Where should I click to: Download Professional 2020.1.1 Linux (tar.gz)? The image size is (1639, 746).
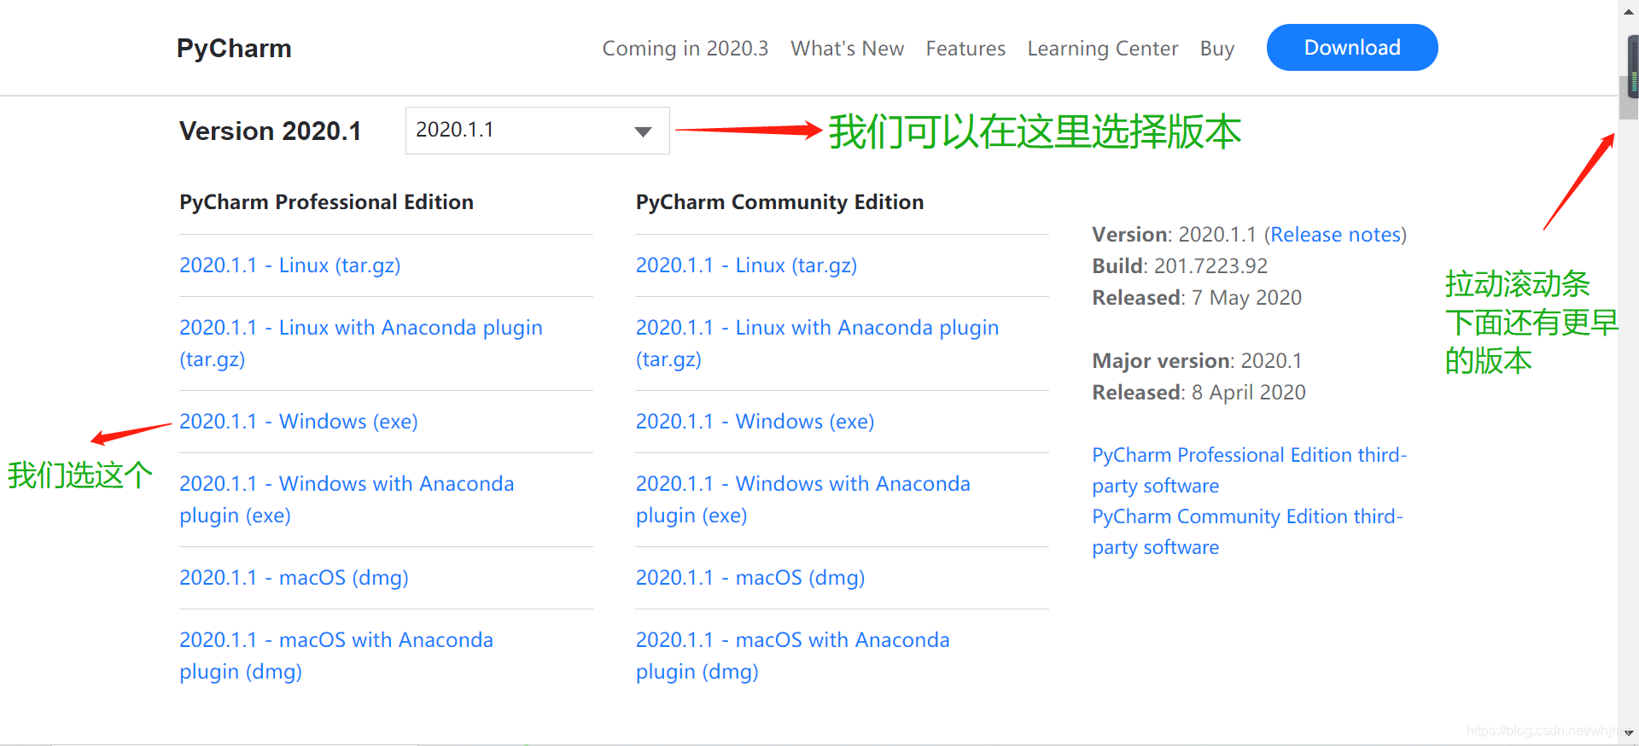click(290, 265)
